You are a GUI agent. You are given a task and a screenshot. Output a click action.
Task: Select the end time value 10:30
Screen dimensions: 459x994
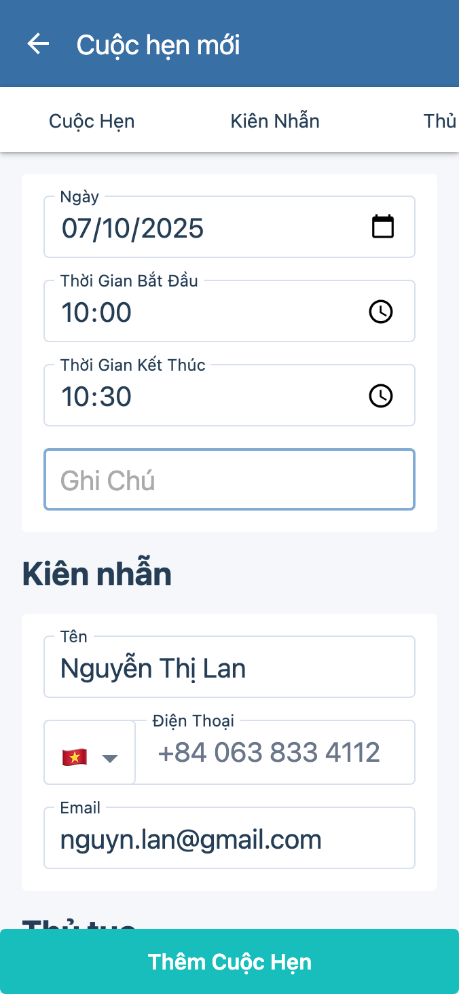[97, 397]
